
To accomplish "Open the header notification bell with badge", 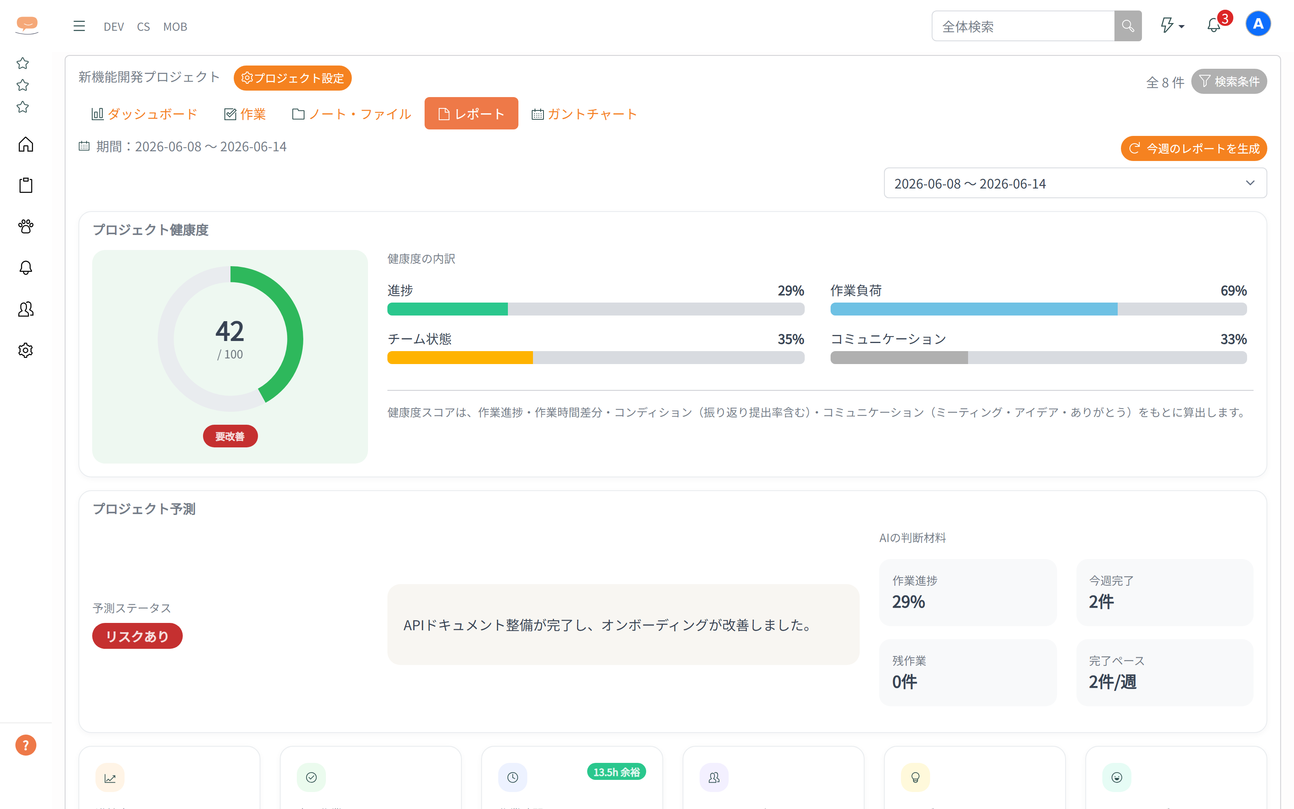I will coord(1214,25).
